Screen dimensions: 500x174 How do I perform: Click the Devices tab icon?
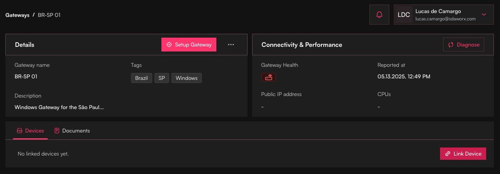coord(20,131)
